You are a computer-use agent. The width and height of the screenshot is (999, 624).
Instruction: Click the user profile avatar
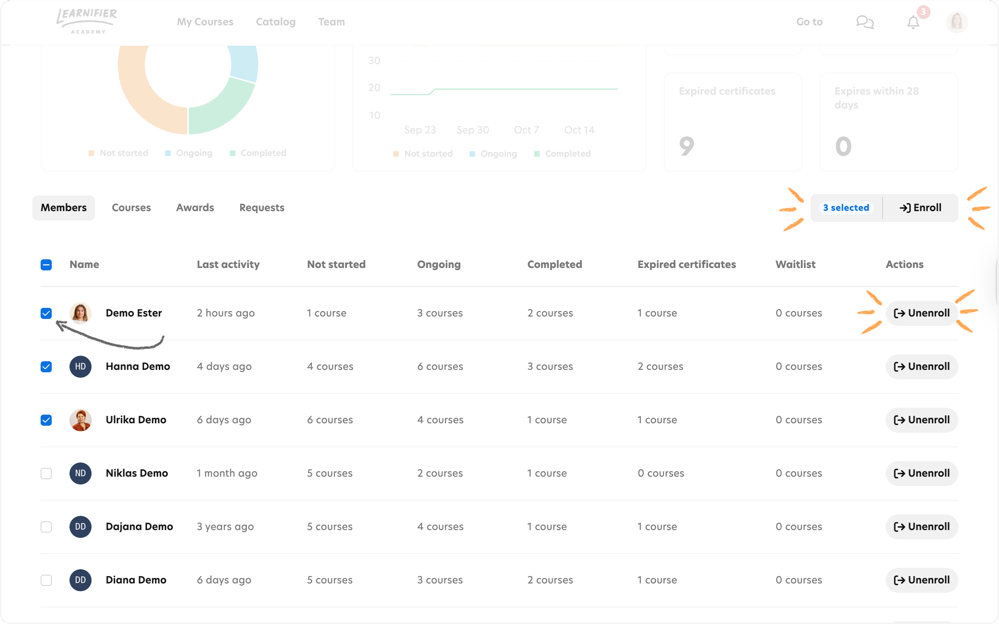[956, 22]
